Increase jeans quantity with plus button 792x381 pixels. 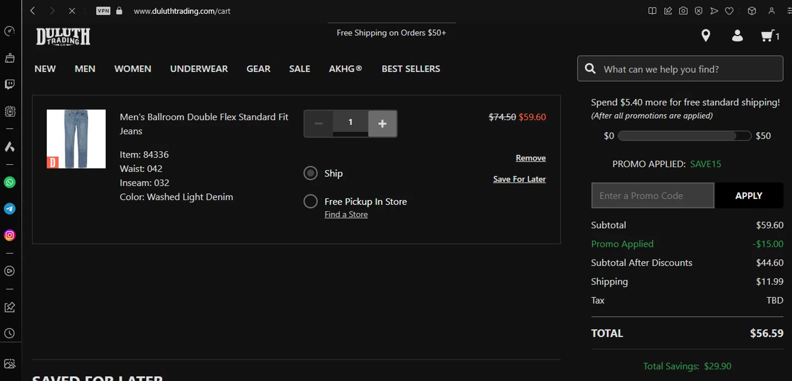point(382,123)
